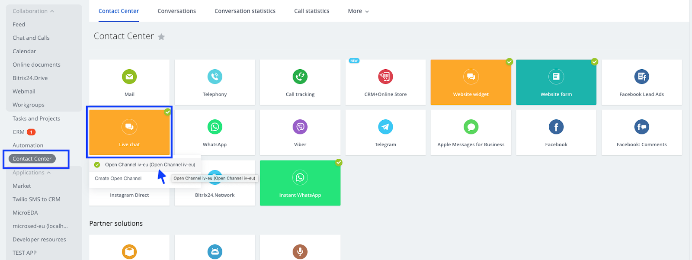Open Webmail in sidebar

tap(24, 92)
